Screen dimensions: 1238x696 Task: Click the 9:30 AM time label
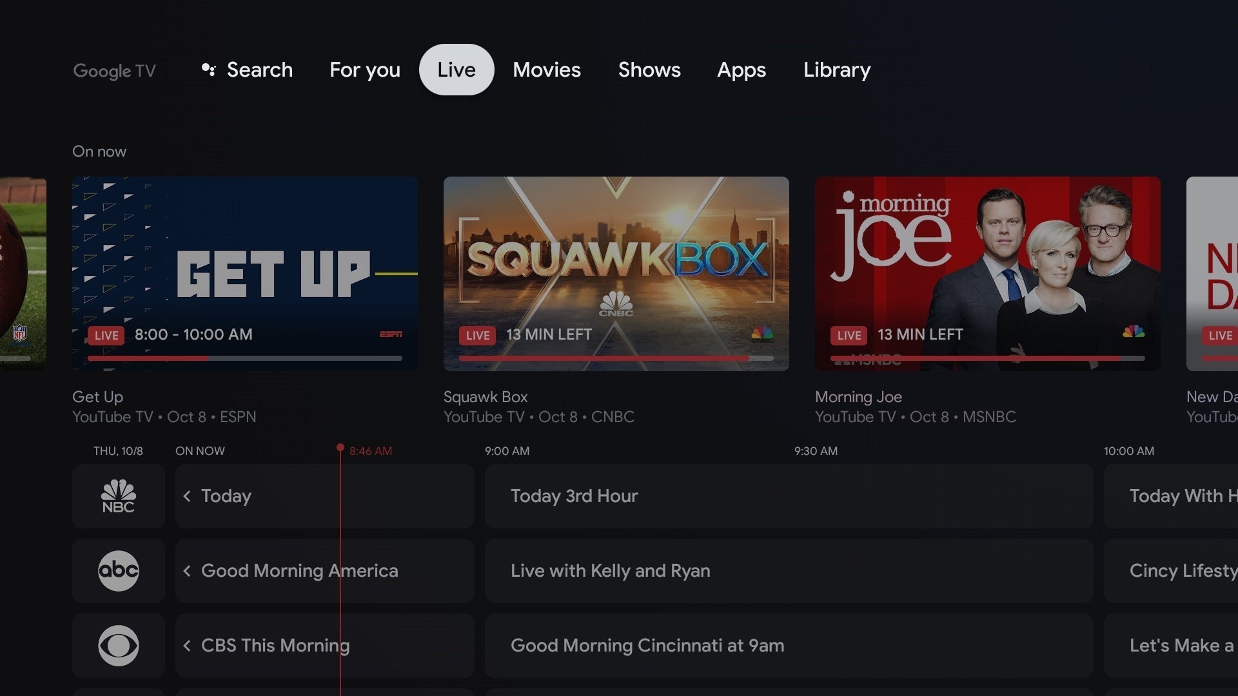click(816, 451)
